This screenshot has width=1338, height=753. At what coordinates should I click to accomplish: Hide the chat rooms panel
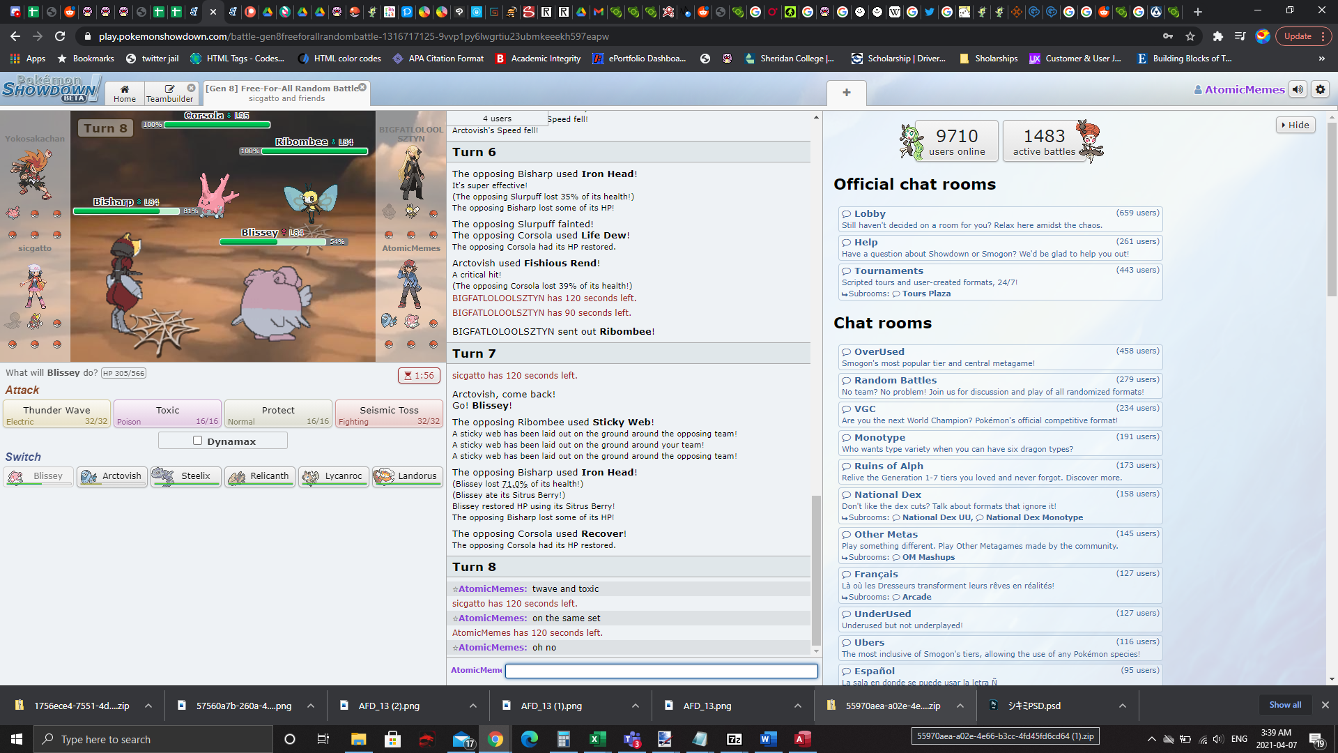(1295, 125)
